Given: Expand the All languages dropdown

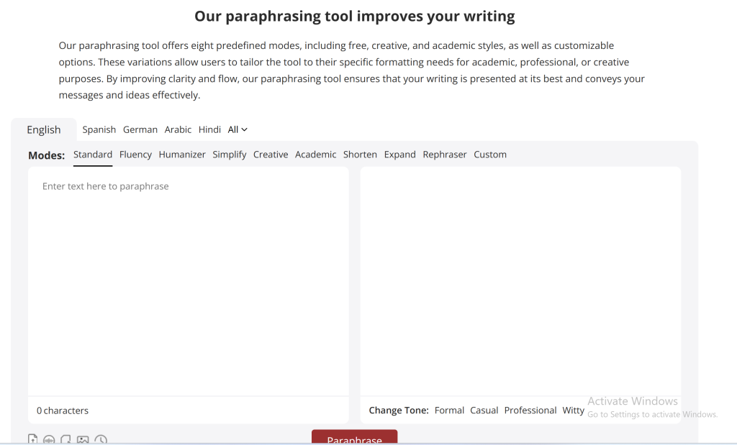Looking at the screenshot, I should (238, 129).
